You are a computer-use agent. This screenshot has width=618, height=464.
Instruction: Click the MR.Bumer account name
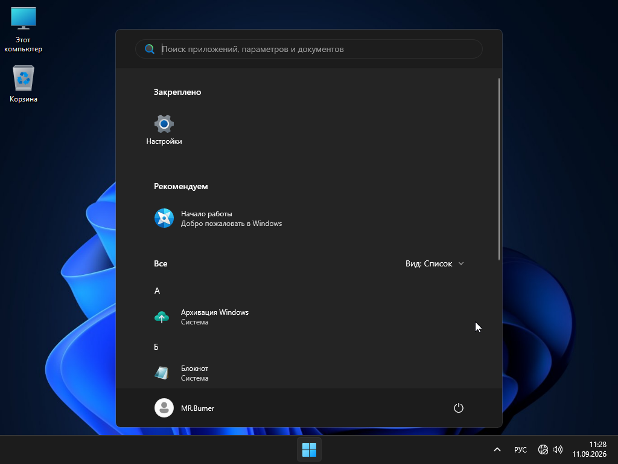pos(197,408)
